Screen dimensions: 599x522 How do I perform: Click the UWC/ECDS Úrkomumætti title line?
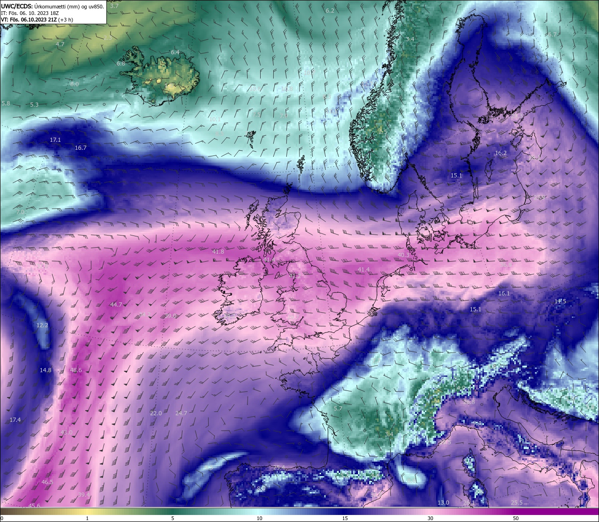tap(52, 6)
